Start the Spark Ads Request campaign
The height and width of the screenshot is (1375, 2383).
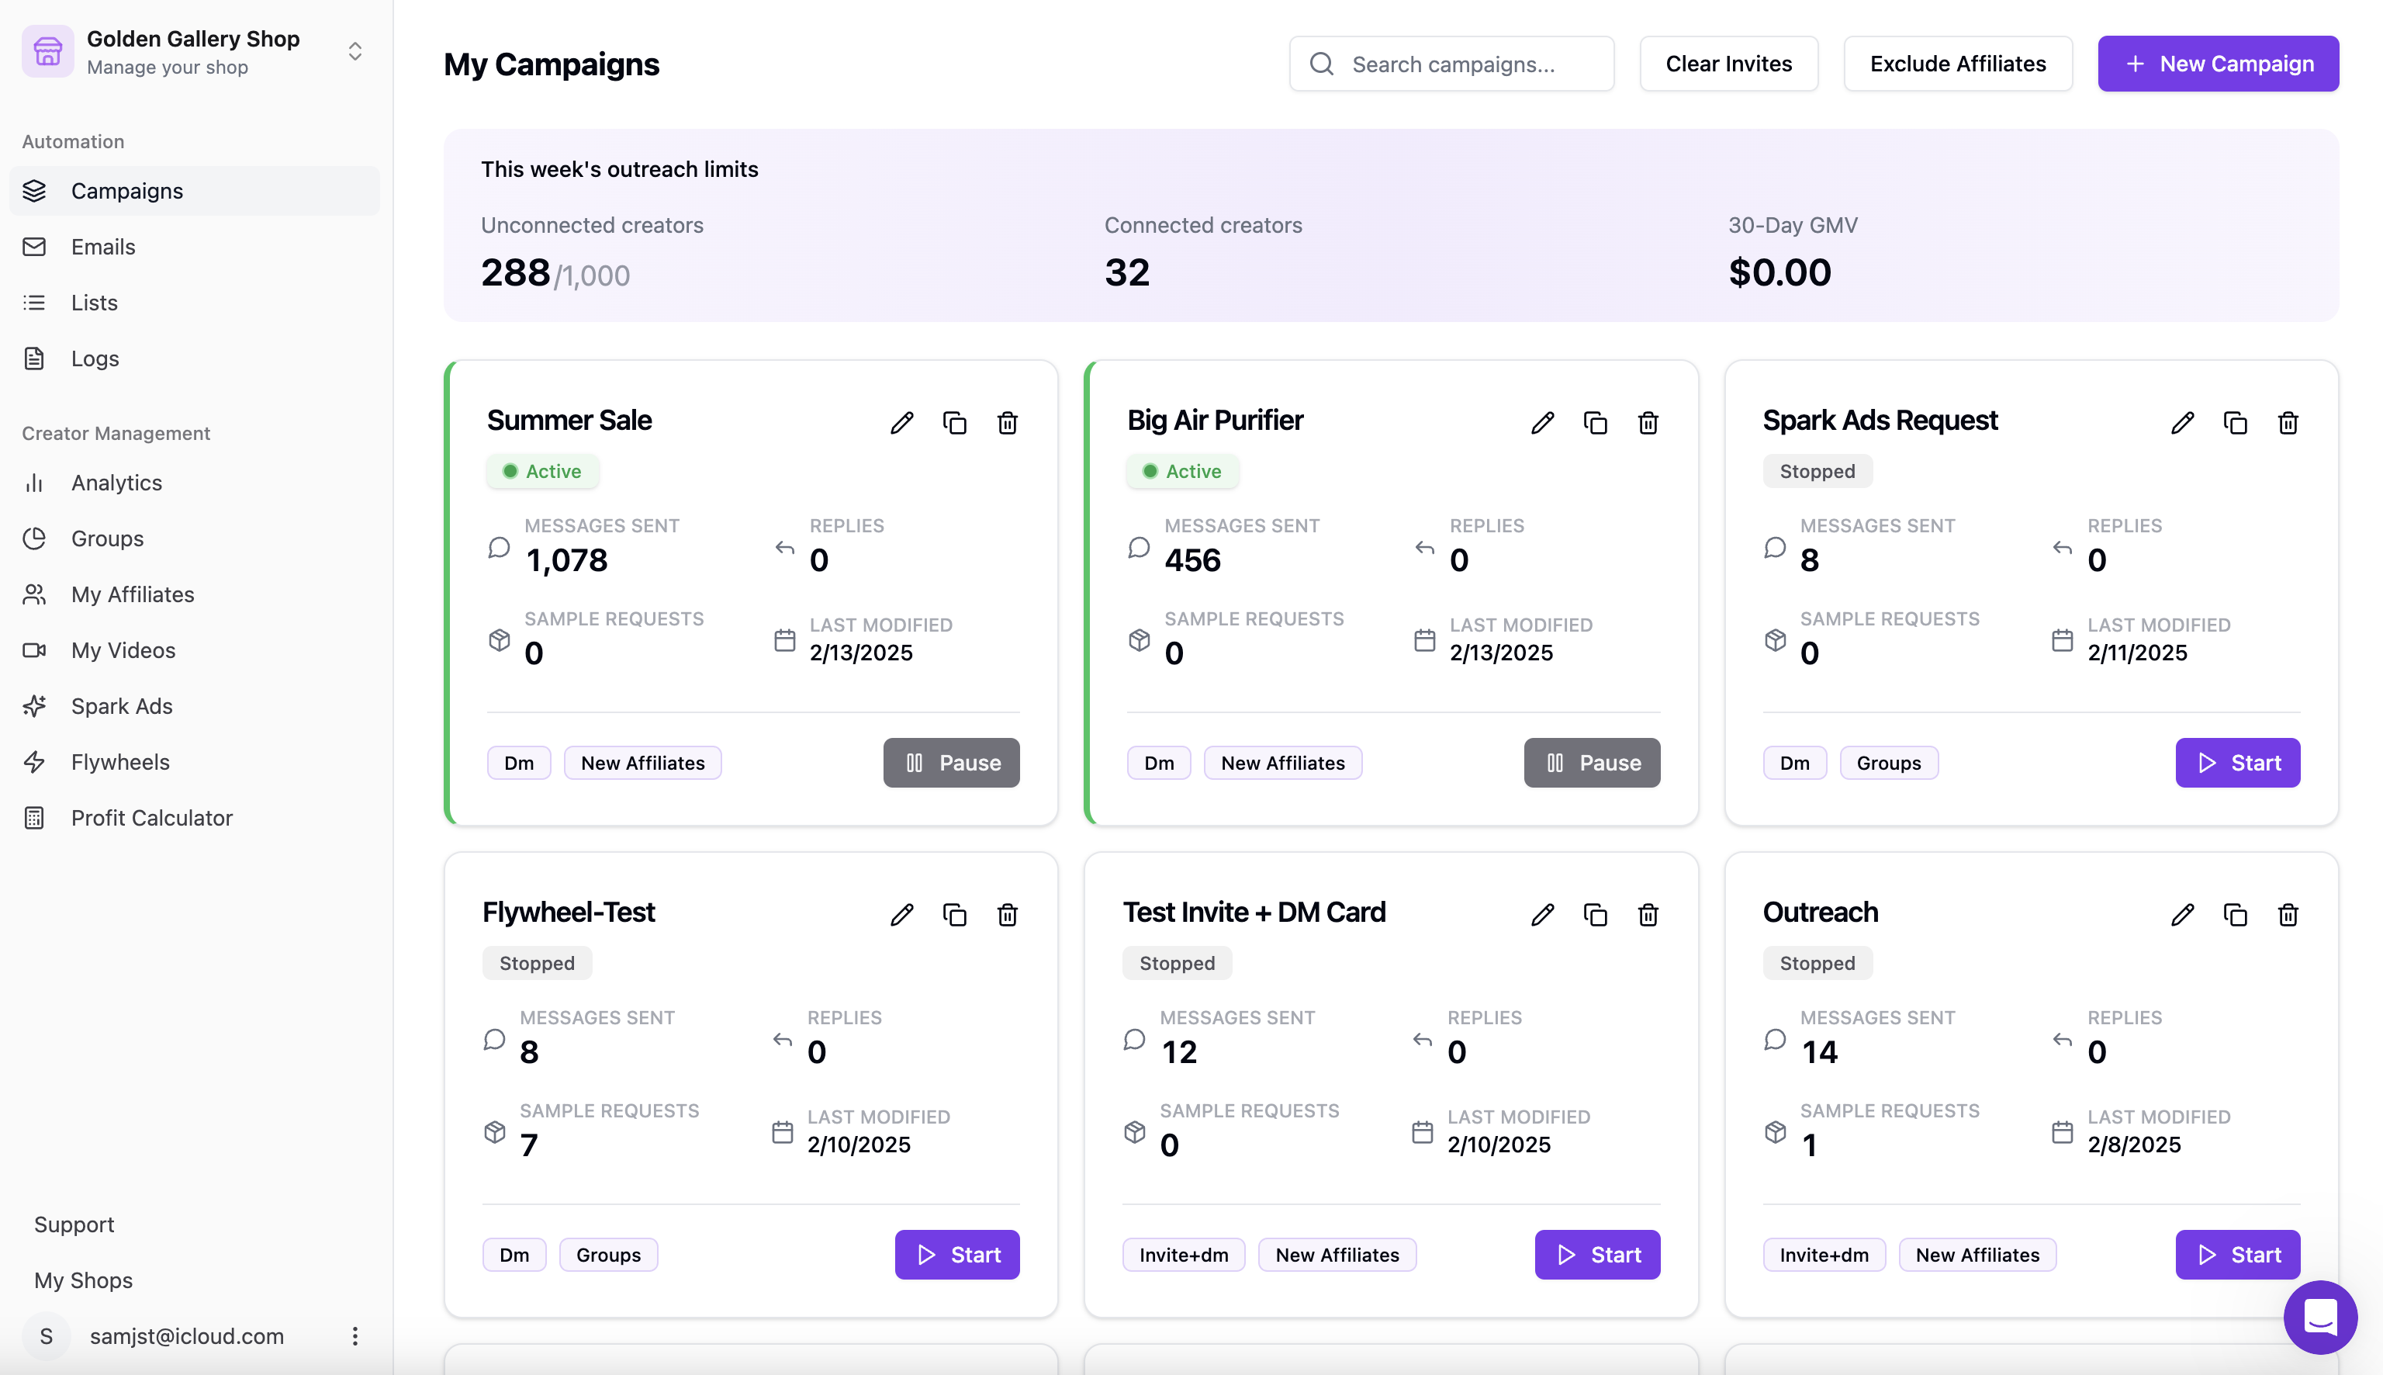(x=2236, y=762)
